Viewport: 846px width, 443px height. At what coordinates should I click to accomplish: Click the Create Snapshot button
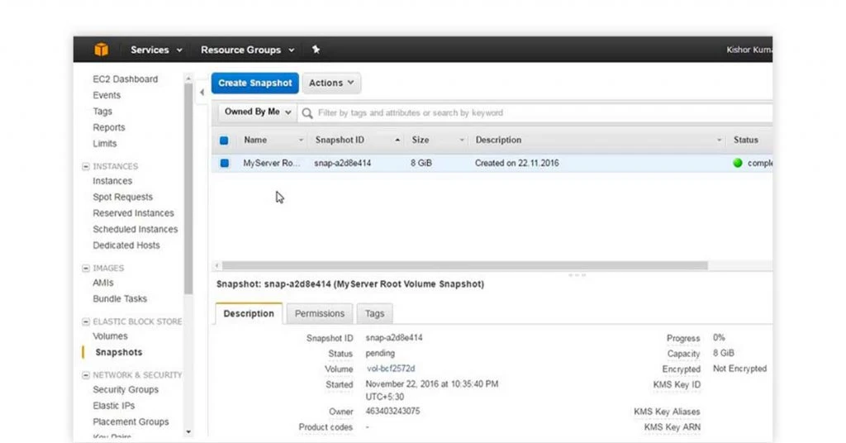click(x=254, y=83)
